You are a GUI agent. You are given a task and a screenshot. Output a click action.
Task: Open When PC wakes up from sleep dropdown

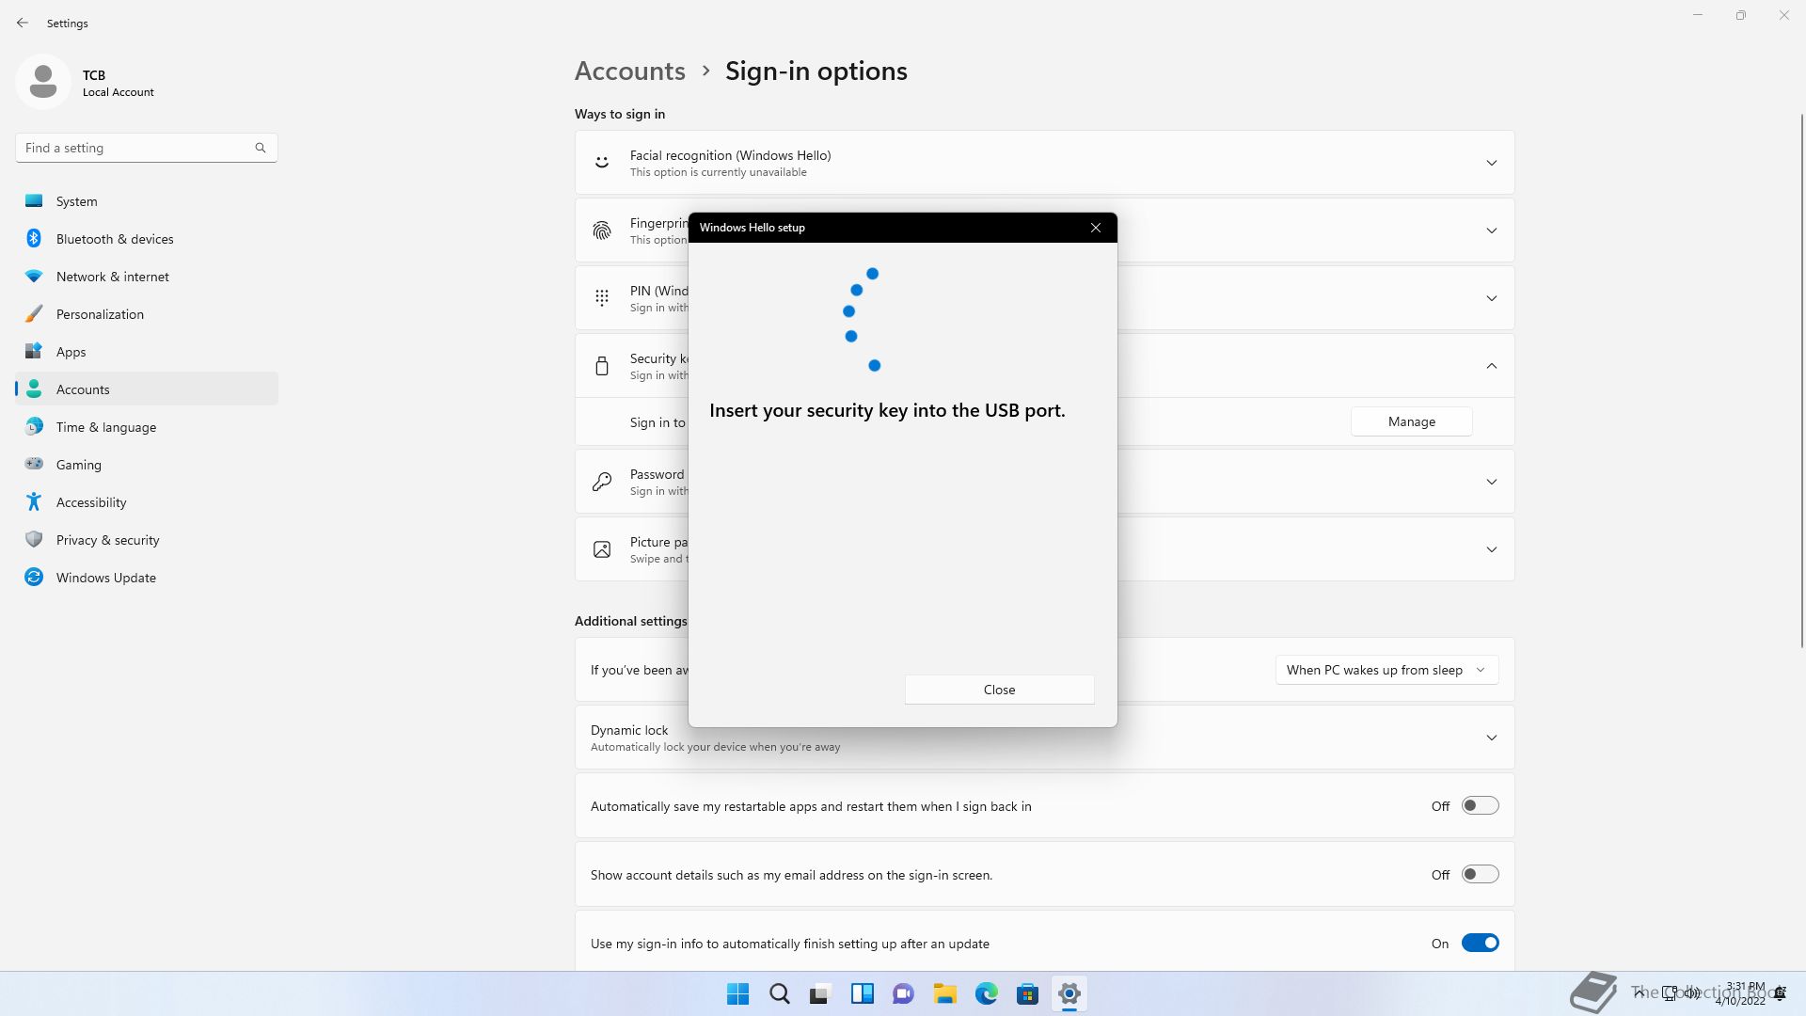(1386, 670)
